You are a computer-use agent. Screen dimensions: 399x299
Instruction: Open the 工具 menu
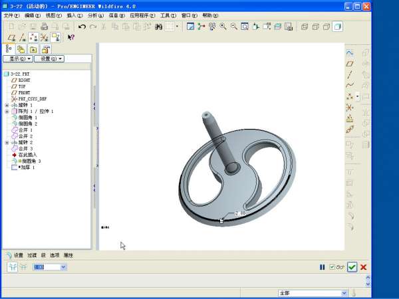pos(168,15)
